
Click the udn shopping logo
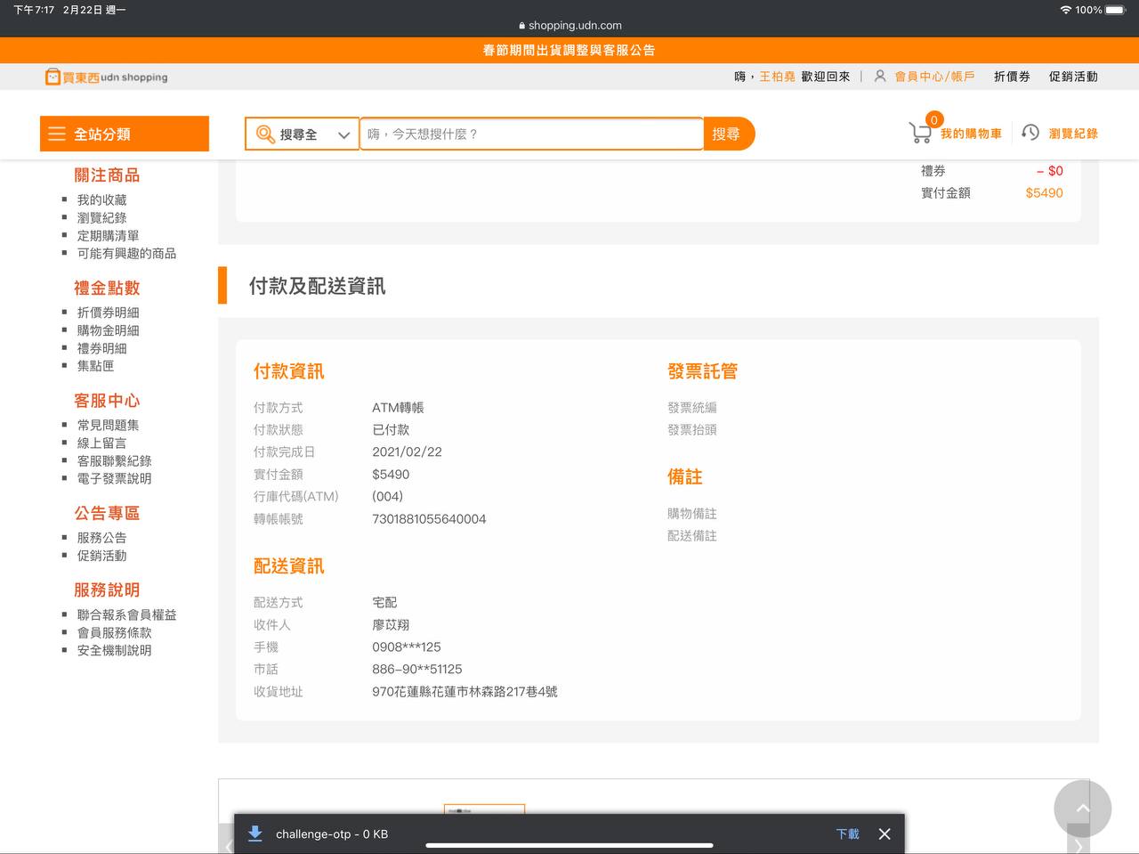[106, 77]
